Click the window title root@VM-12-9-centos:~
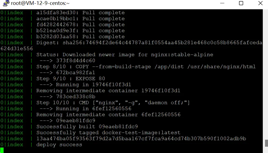 tap(40, 4)
